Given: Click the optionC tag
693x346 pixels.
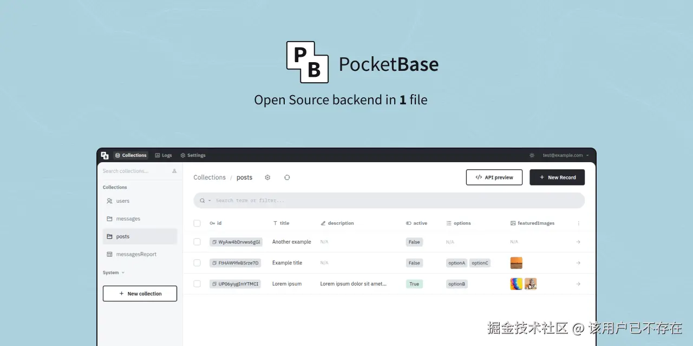Looking at the screenshot, I should 480,263.
